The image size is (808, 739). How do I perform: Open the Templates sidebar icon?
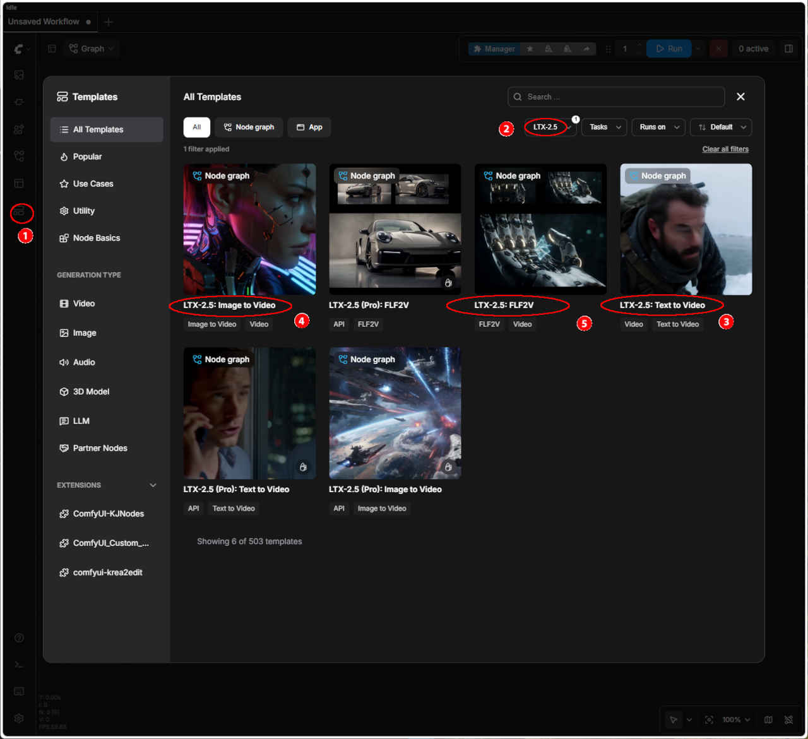coord(20,212)
